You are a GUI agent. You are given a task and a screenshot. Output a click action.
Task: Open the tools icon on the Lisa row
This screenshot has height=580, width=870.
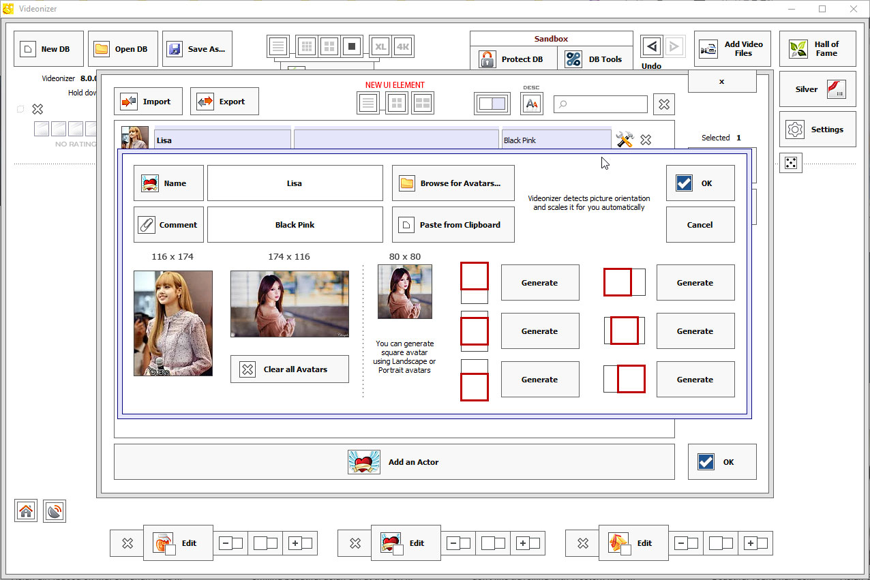pos(625,140)
